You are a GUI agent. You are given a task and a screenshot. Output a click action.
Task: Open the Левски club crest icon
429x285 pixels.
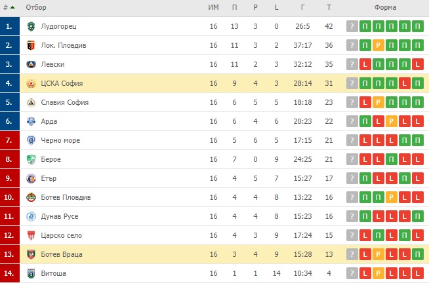[x=31, y=64]
